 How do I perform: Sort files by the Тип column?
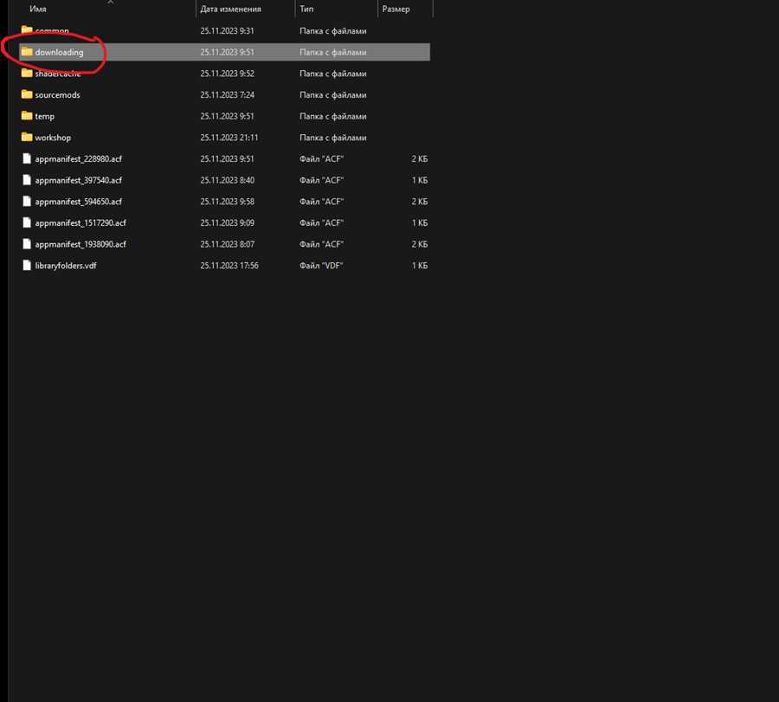(306, 9)
